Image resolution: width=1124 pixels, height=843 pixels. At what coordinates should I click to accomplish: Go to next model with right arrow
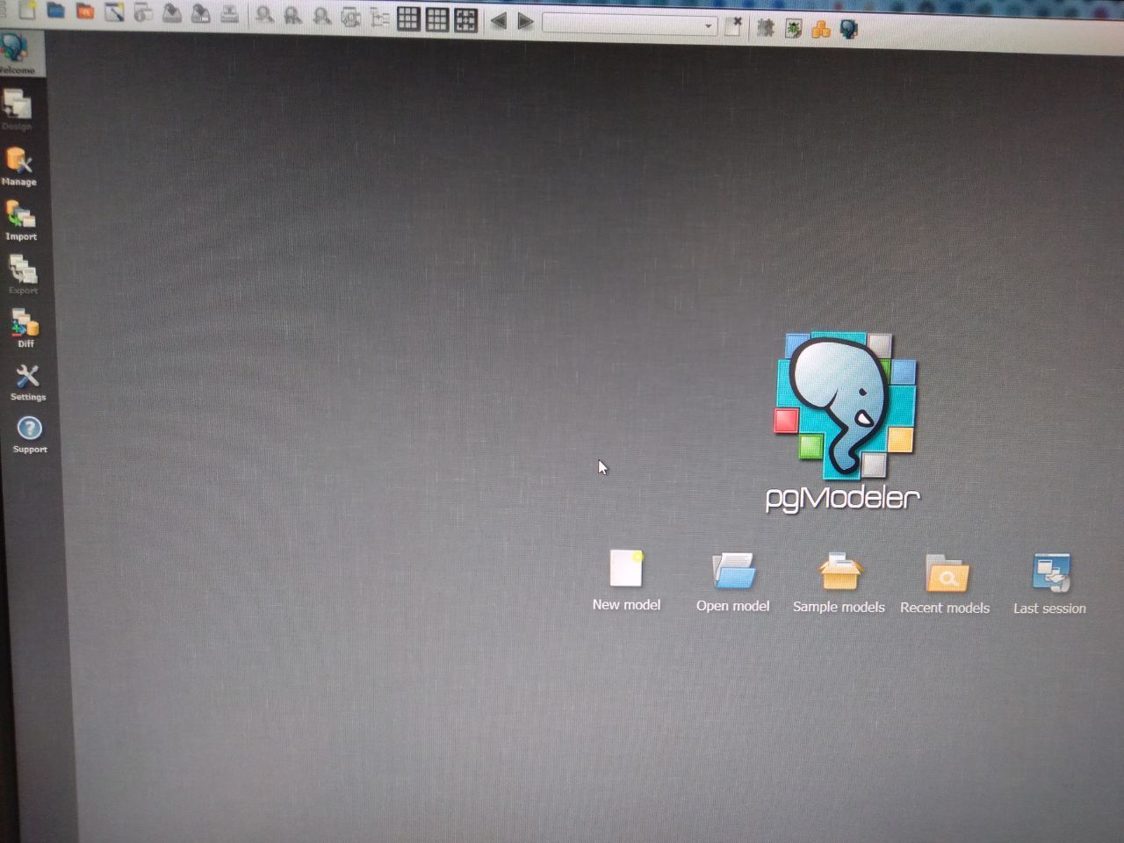coord(526,22)
